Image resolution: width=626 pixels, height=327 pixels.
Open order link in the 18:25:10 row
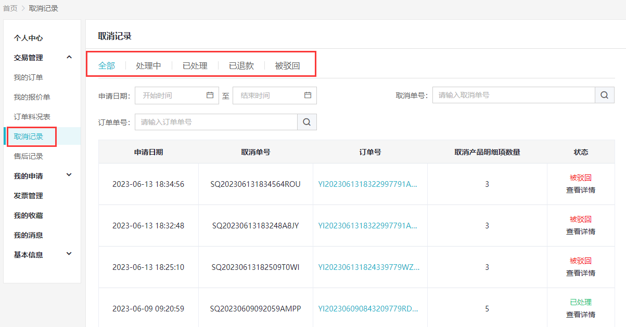click(368, 267)
